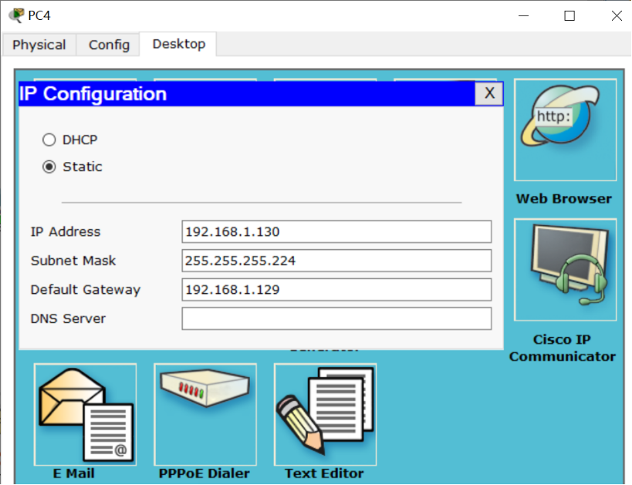Viewport: 632px width, 485px height.
Task: Maximize the PC4 window
Action: 569,15
